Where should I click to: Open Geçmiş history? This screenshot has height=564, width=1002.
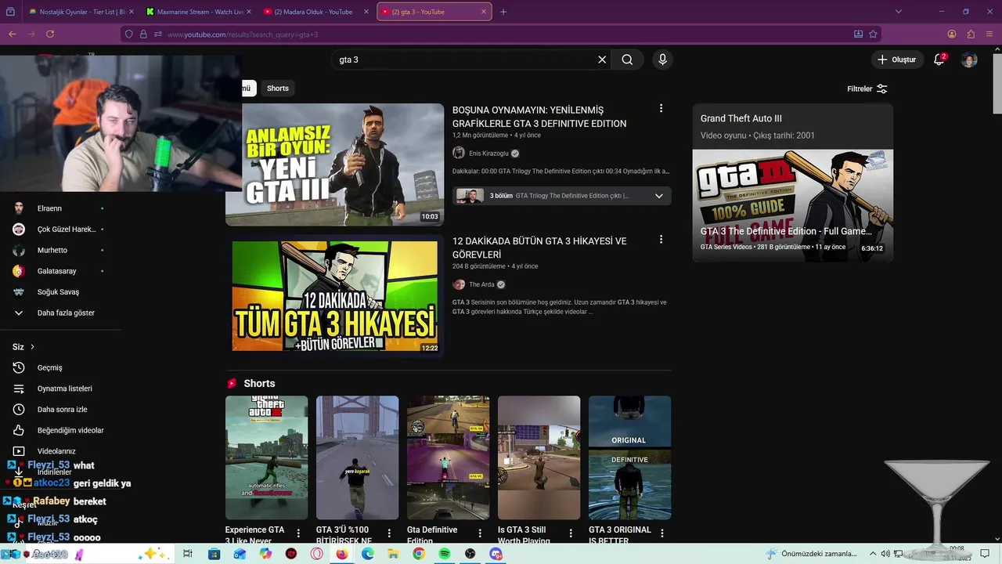[49, 367]
